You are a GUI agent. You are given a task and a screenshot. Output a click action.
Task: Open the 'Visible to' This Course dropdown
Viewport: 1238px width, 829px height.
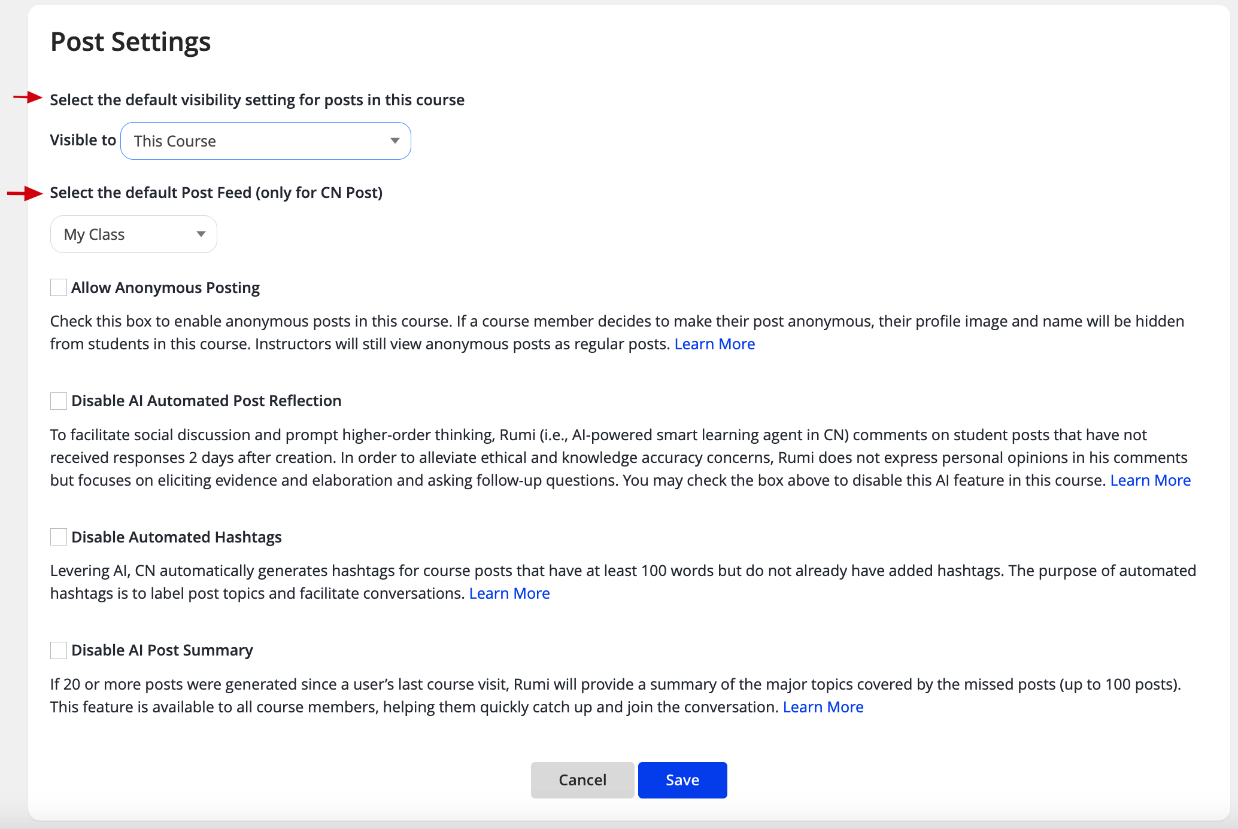pos(266,141)
